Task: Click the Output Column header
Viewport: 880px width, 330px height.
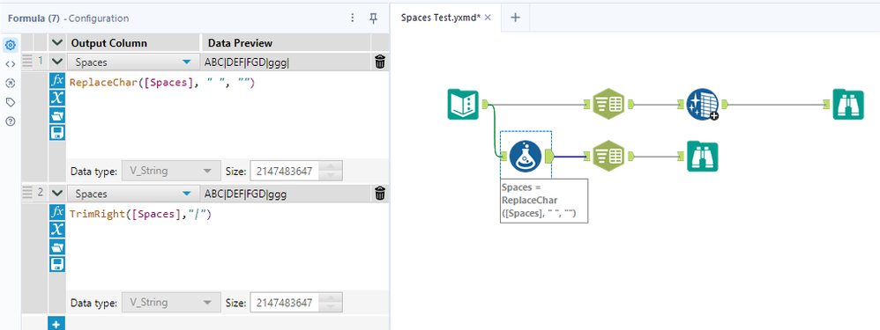Action: 109,43
